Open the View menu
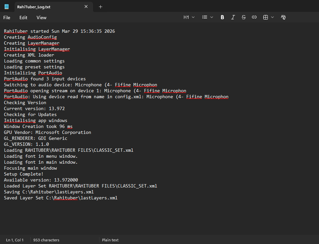This screenshot has width=319, height=244. [x=42, y=18]
